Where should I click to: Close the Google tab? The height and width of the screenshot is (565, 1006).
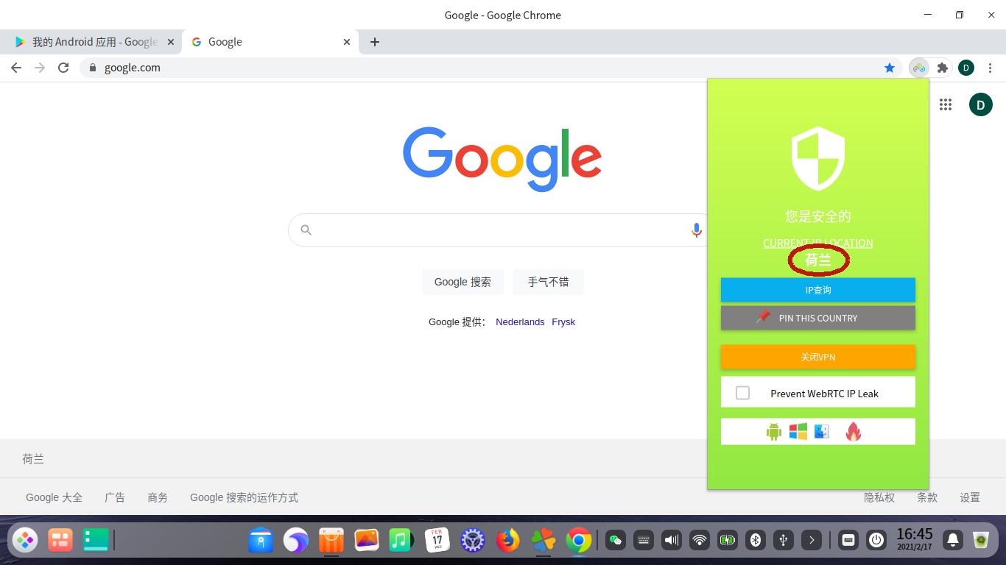click(347, 42)
